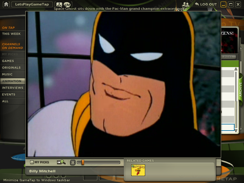Image resolution: width=244 pixels, height=183 pixels.
Task: Launch AIM messenger icon
Action: 67,5
